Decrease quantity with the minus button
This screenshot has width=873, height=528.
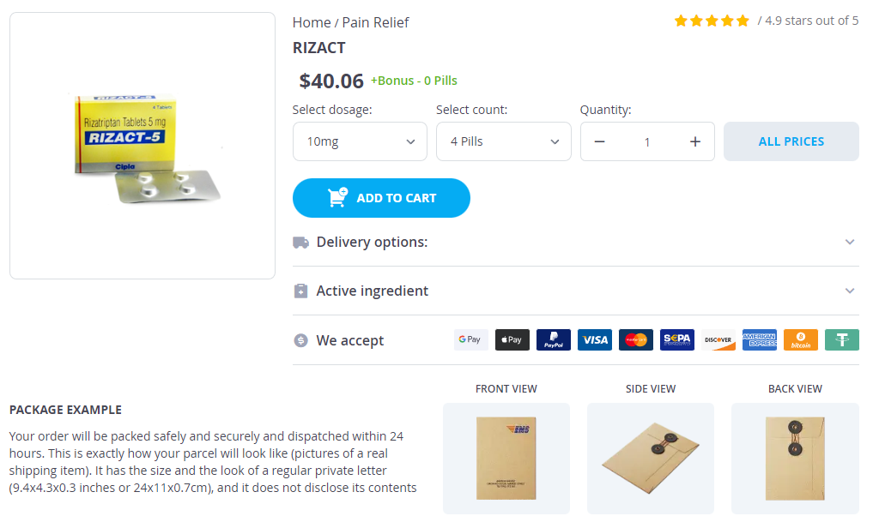600,141
